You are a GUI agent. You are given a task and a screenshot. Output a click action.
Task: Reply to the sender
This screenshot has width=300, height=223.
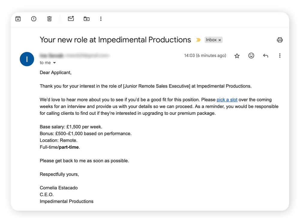(x=265, y=55)
